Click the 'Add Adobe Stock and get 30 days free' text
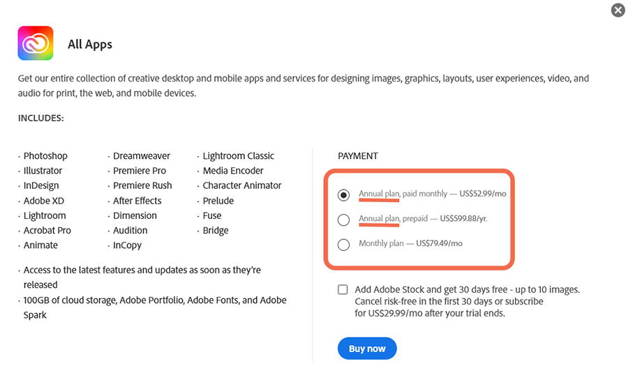The image size is (628, 375). (467, 301)
